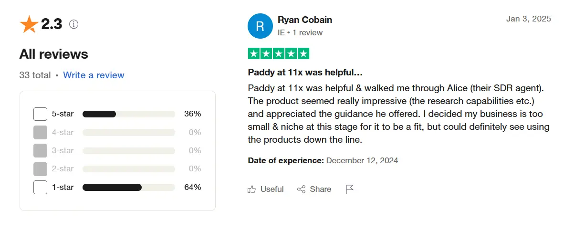Flag the review with the flag icon

(350, 189)
